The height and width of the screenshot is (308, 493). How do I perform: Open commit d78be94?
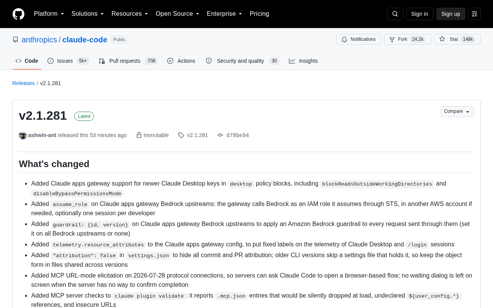click(238, 135)
